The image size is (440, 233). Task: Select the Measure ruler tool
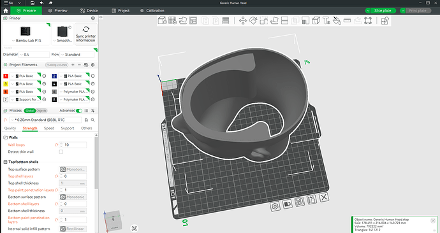pyautogui.click(x=347, y=21)
